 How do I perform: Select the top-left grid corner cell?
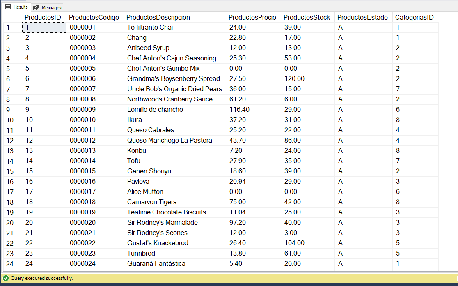click(x=13, y=18)
